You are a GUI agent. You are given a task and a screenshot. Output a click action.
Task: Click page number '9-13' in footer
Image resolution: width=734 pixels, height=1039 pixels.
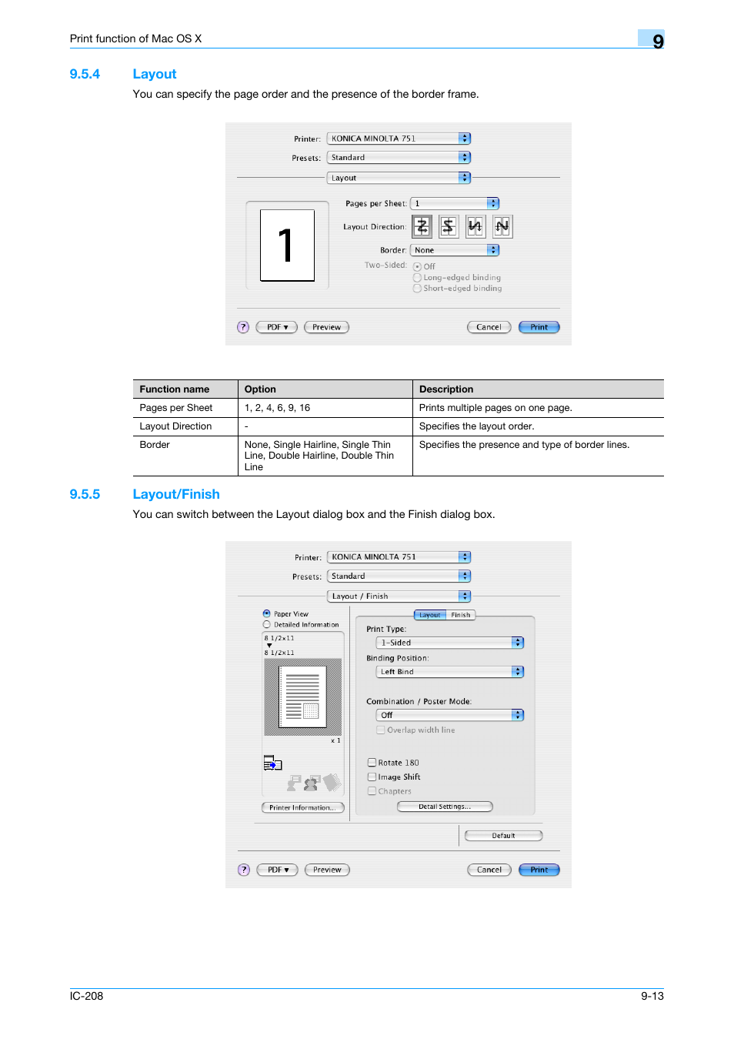tap(652, 996)
